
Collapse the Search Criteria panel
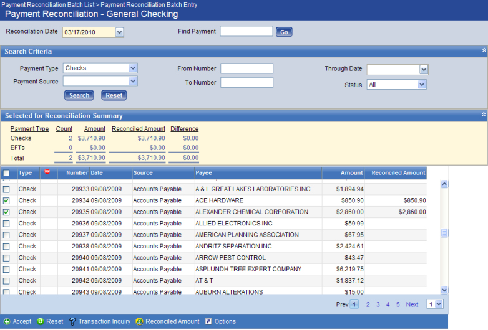coord(484,50)
